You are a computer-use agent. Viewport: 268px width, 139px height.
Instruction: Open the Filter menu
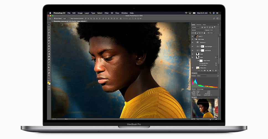[x=107, y=13]
